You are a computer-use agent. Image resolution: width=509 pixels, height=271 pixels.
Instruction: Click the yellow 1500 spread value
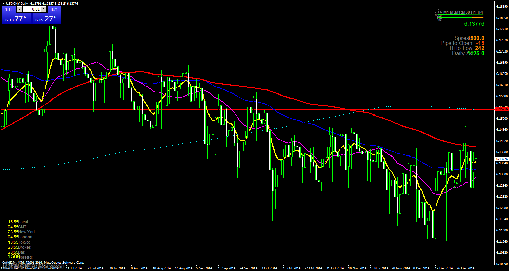pos(14,257)
